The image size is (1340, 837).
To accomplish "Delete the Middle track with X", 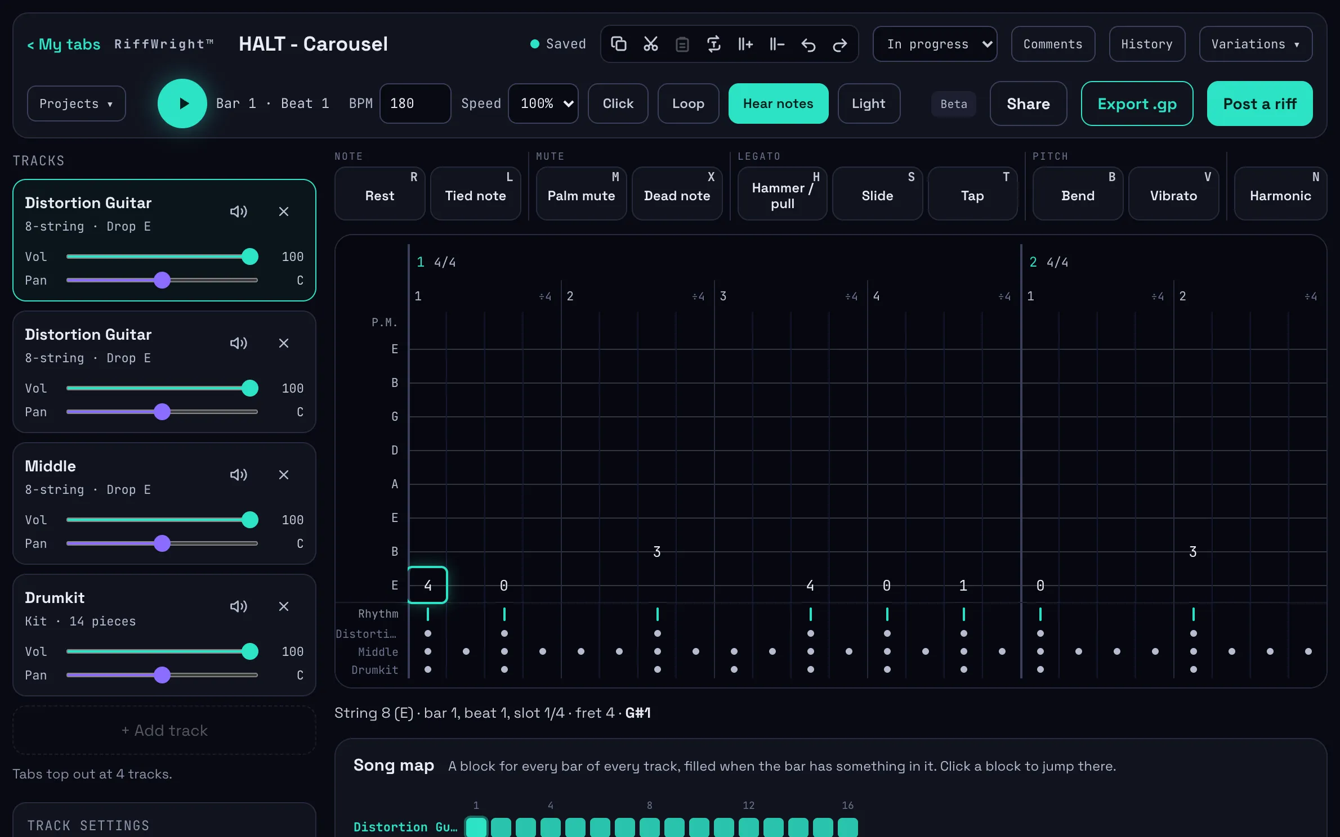I will [x=284, y=475].
